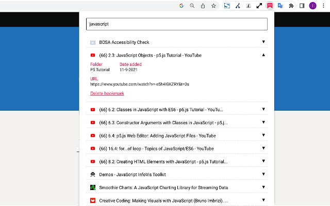This screenshot has height=206, width=330.
Task: Open Demos - JavaScript InfoVis Toolkit title
Action: click(133, 175)
